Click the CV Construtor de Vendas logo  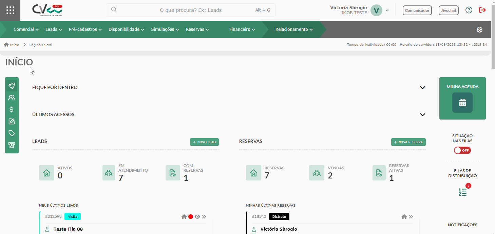pos(47,10)
